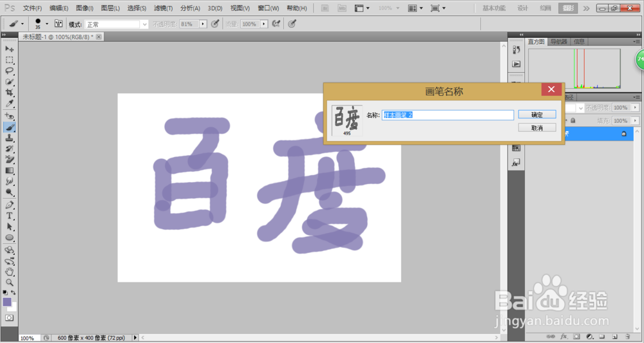Select the Gradient tool
644x343 pixels.
[x=9, y=171]
